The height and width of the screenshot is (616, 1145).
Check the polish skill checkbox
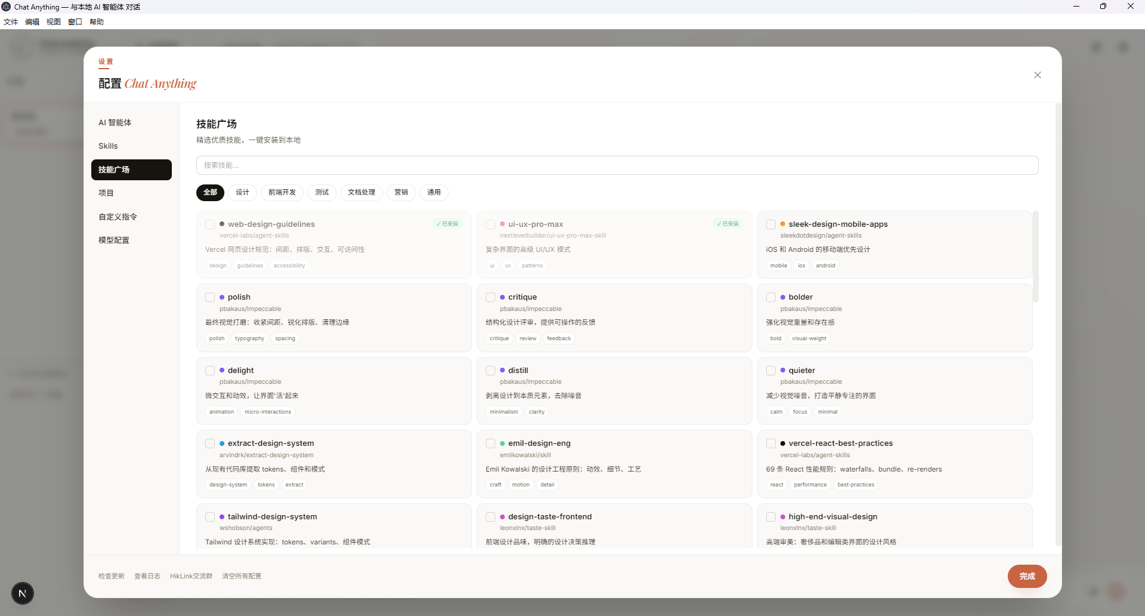click(210, 297)
